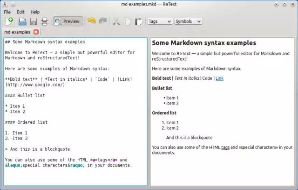298x190 pixels.
Task: Click 'Bold text' in the preview pane
Action: [162, 78]
